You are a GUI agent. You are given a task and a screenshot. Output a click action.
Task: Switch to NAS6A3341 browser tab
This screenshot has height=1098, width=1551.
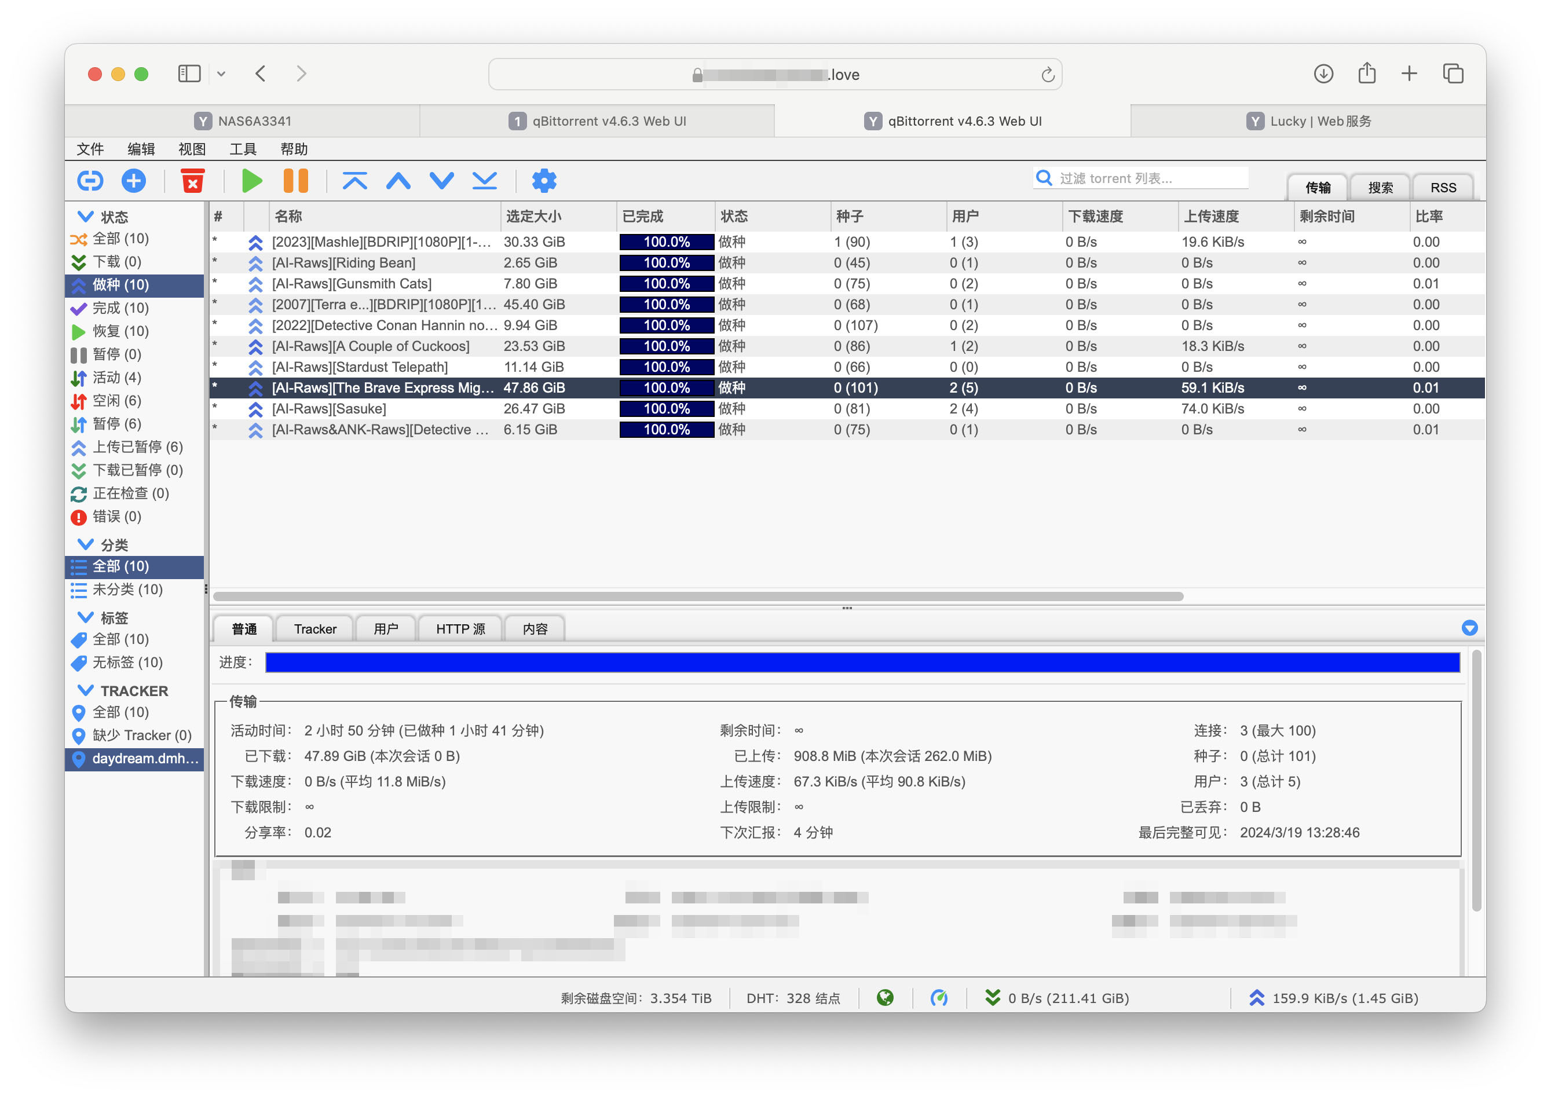(x=243, y=121)
